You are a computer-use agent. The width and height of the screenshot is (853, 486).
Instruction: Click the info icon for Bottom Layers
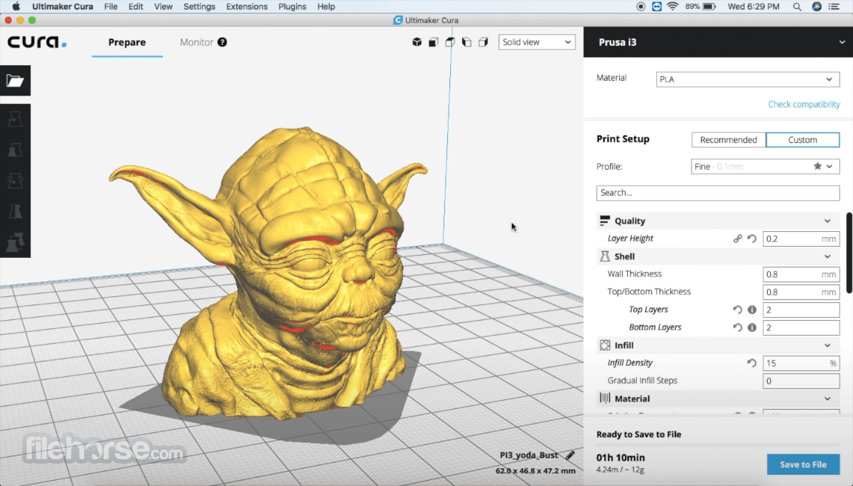tap(752, 327)
